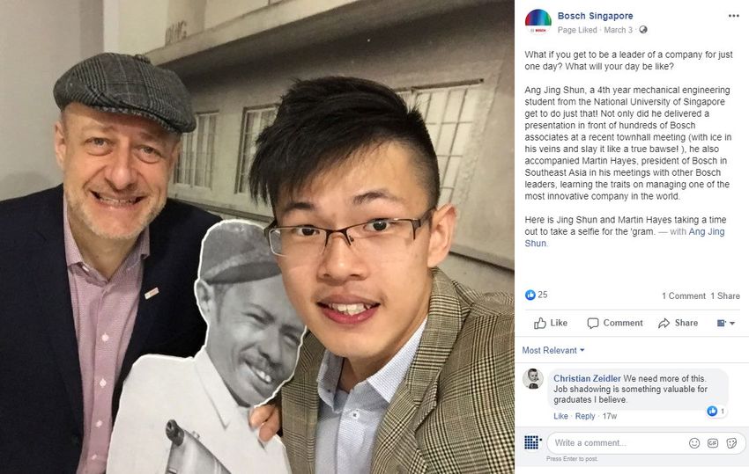749x474 pixels.
Task: Open the sticker picker icon
Action: point(731,443)
